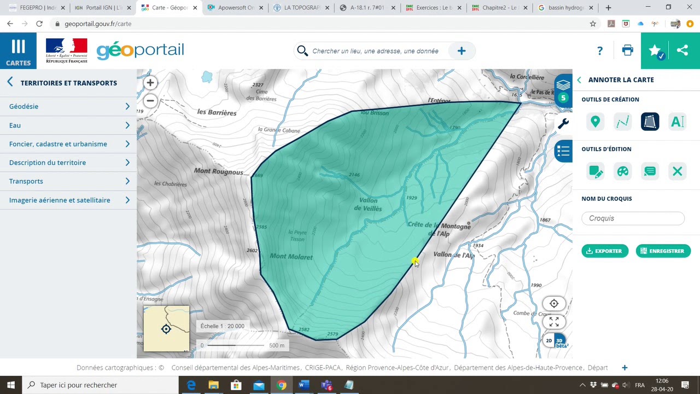Bookmark this page star icon
The height and width of the screenshot is (394, 700).
tap(593, 24)
